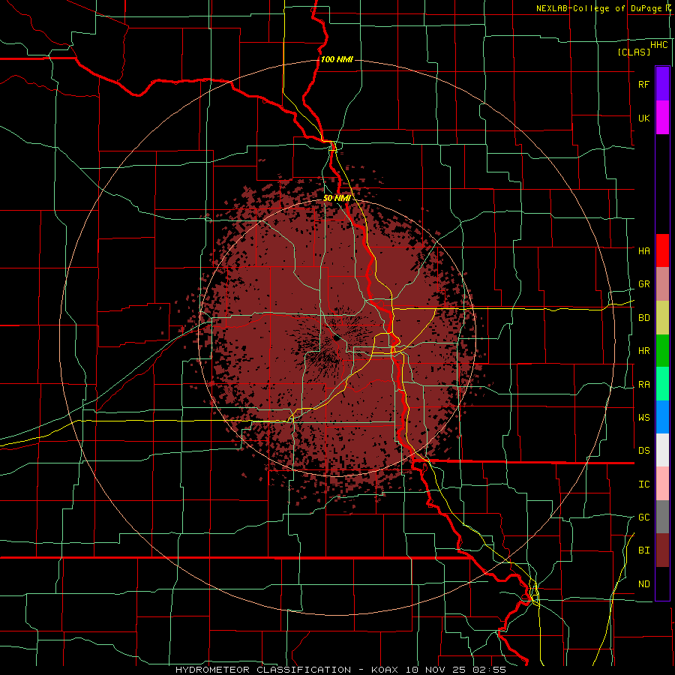Select the pink GR legend swatch
The height and width of the screenshot is (675, 675).
pos(662,284)
